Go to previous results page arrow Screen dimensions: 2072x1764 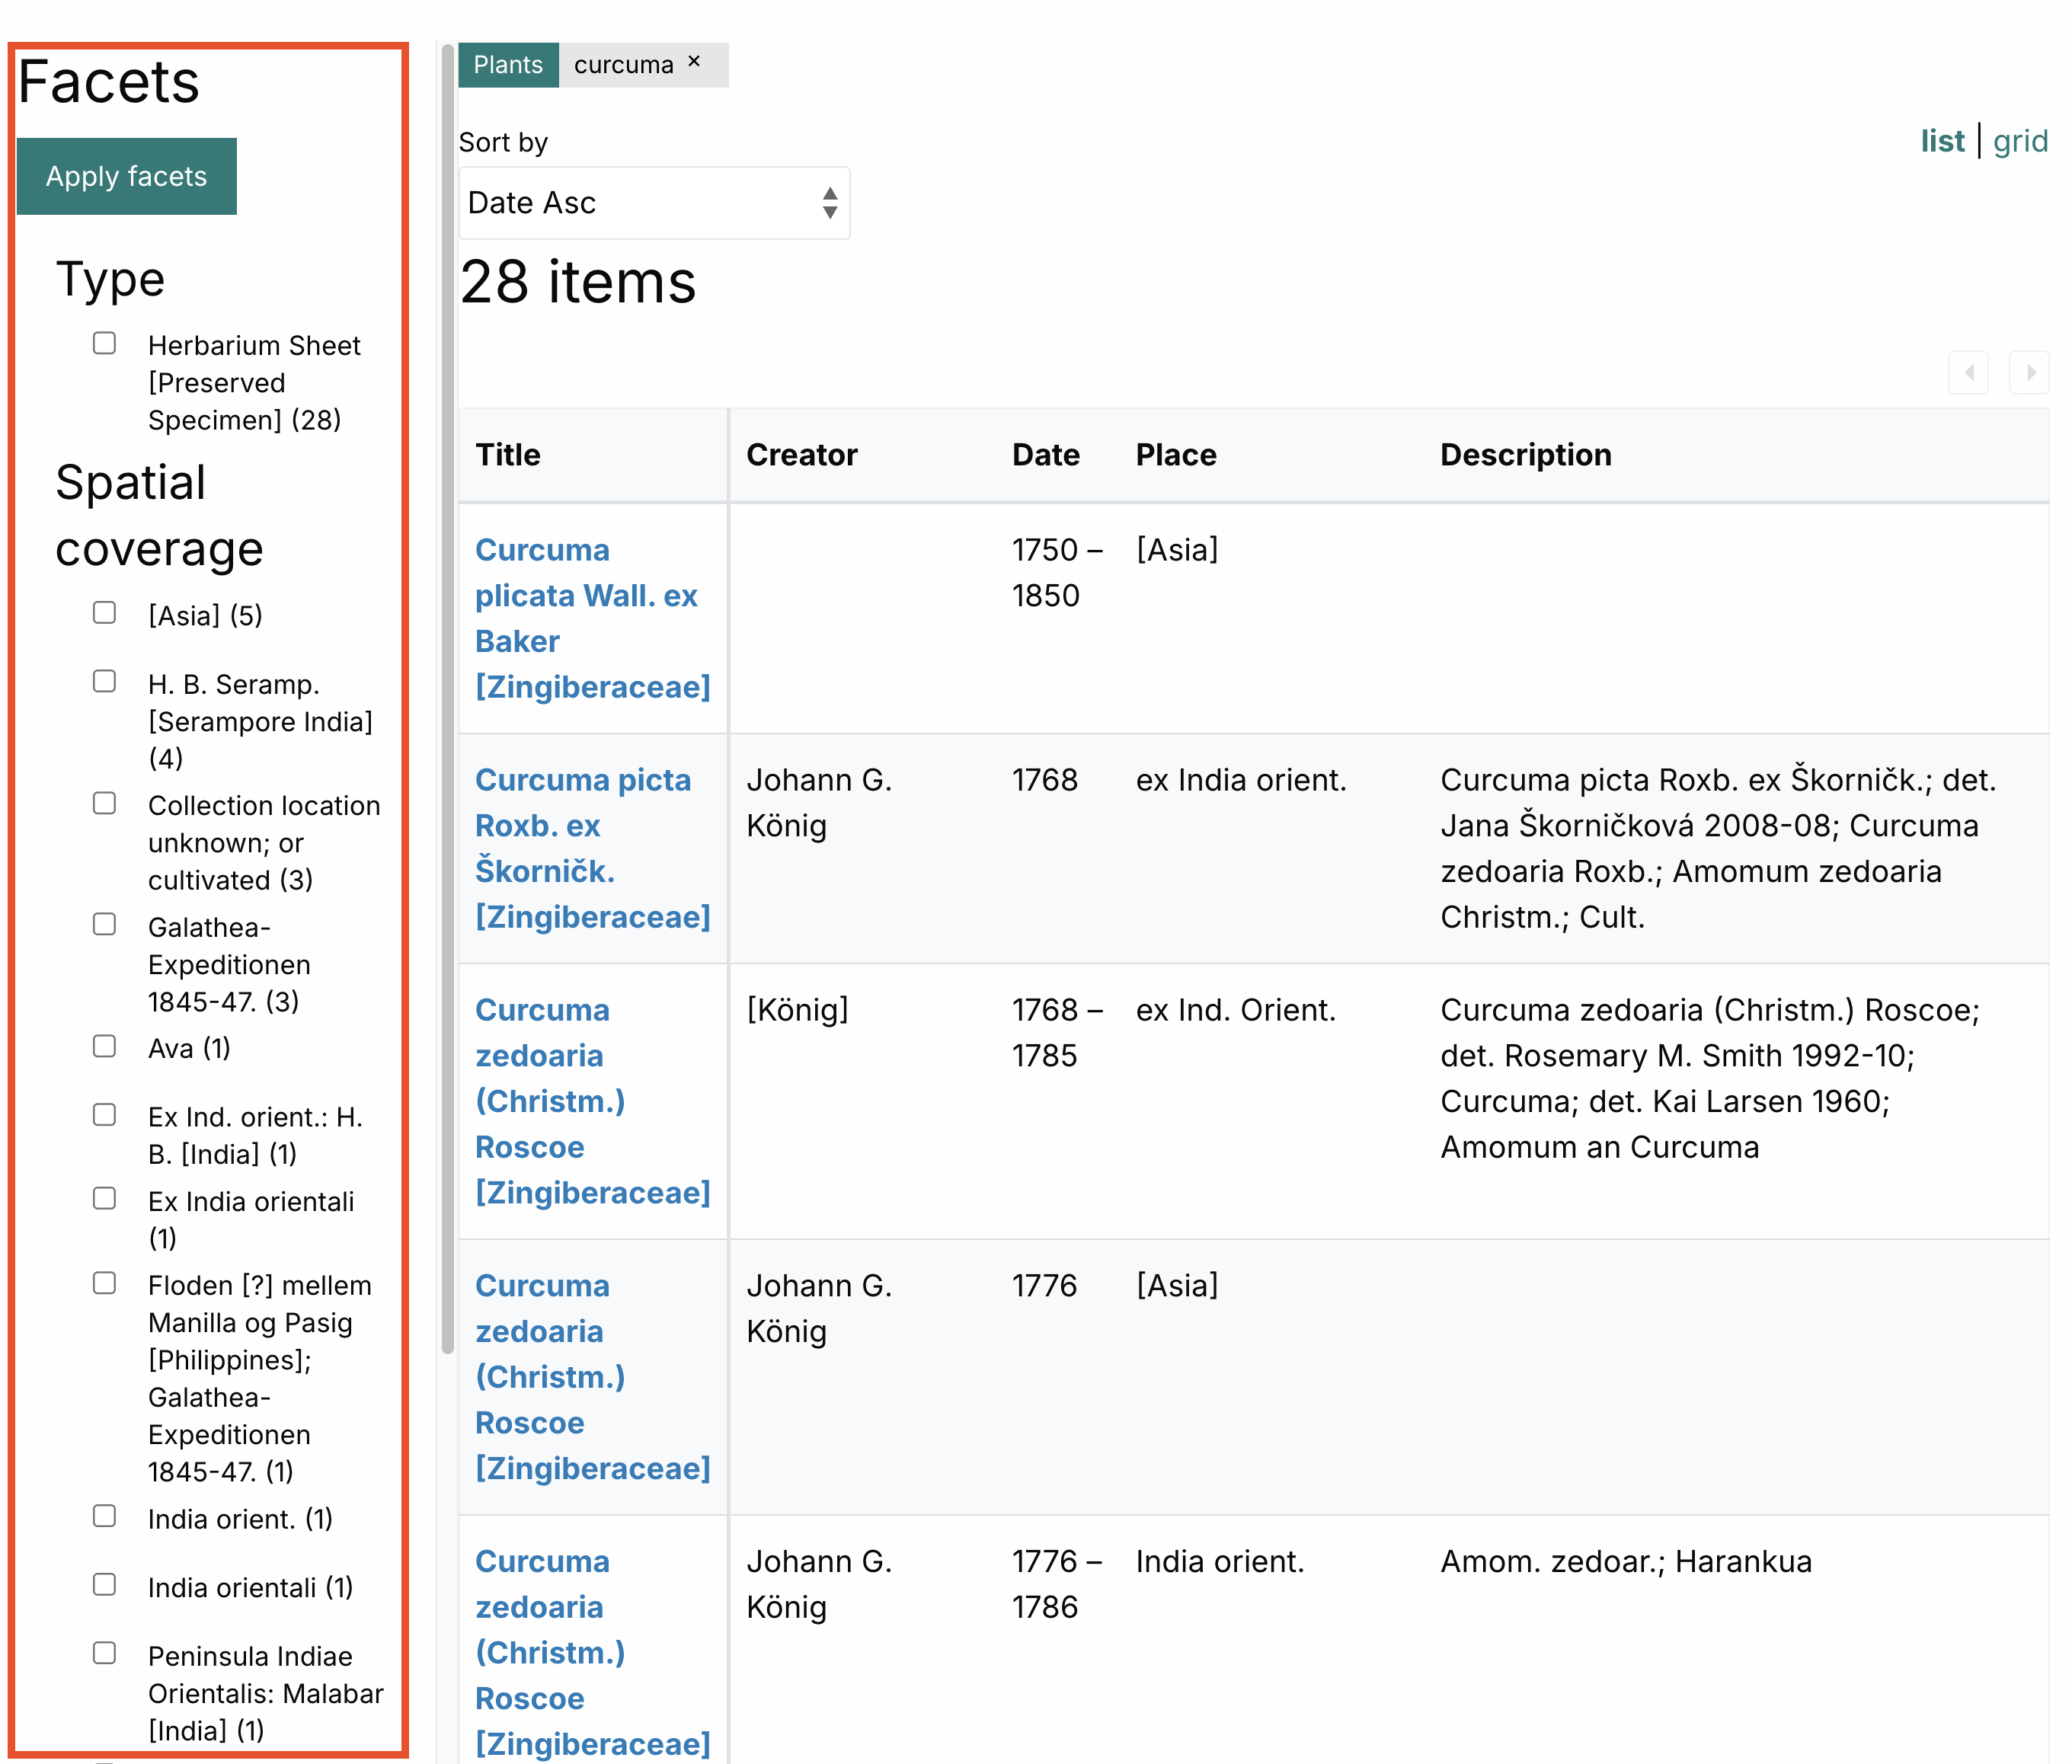pos(1968,373)
